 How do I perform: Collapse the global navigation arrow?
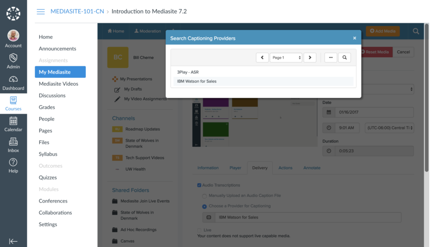click(13, 241)
